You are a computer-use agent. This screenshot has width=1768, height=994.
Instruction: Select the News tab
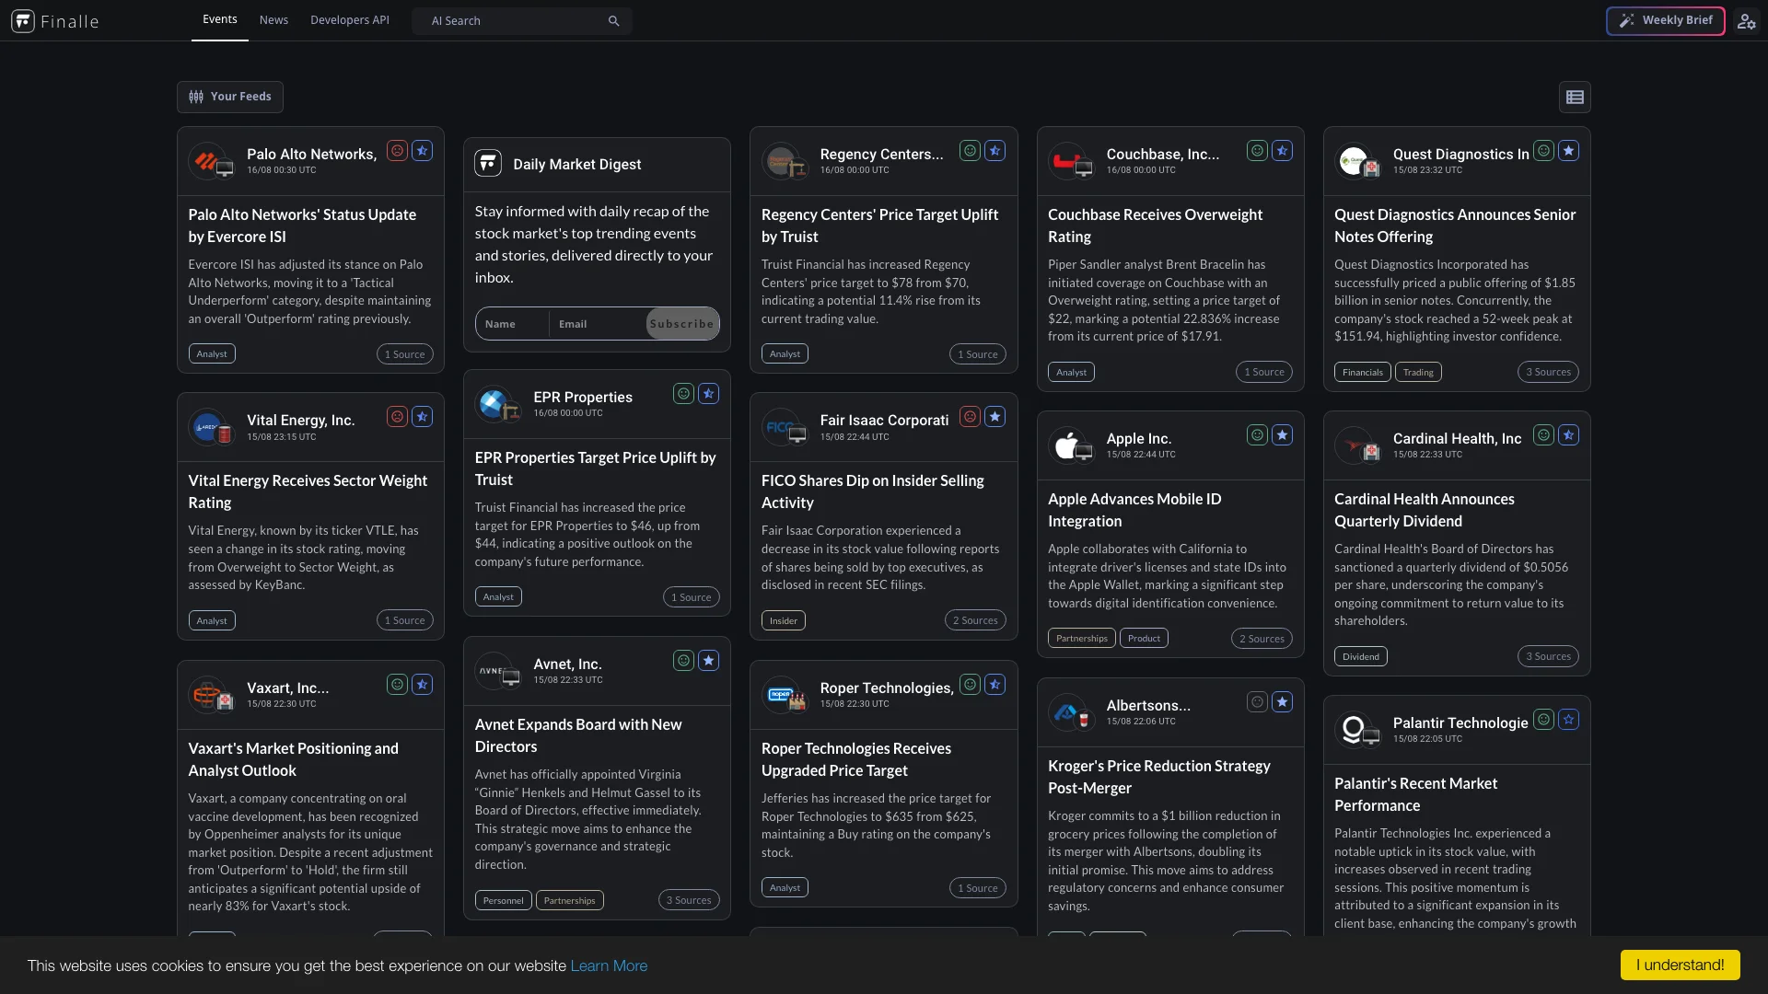[273, 20]
